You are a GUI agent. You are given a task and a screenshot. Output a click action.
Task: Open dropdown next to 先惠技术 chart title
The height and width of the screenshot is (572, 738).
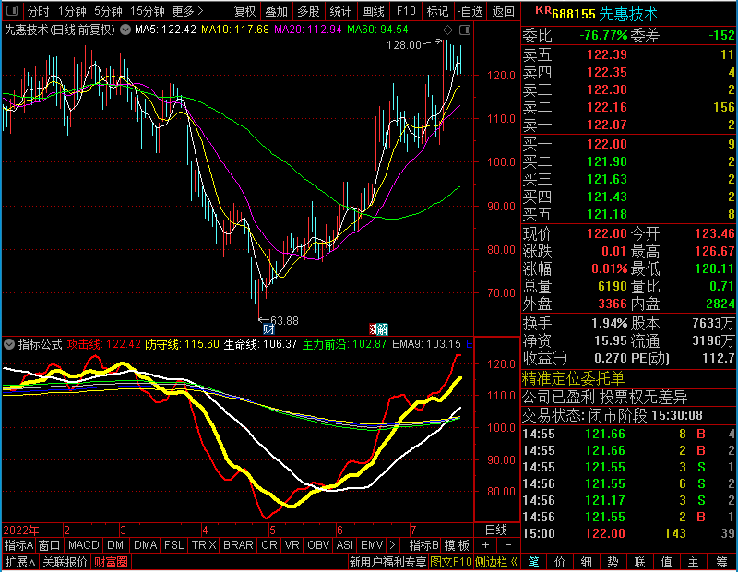pyautogui.click(x=125, y=30)
